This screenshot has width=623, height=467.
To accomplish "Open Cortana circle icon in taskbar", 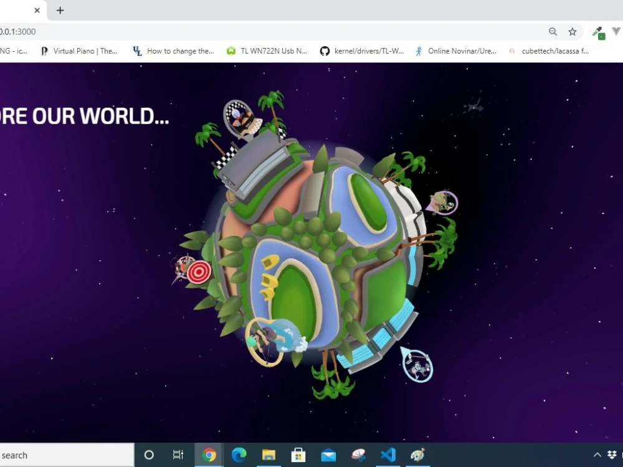I will coord(149,455).
